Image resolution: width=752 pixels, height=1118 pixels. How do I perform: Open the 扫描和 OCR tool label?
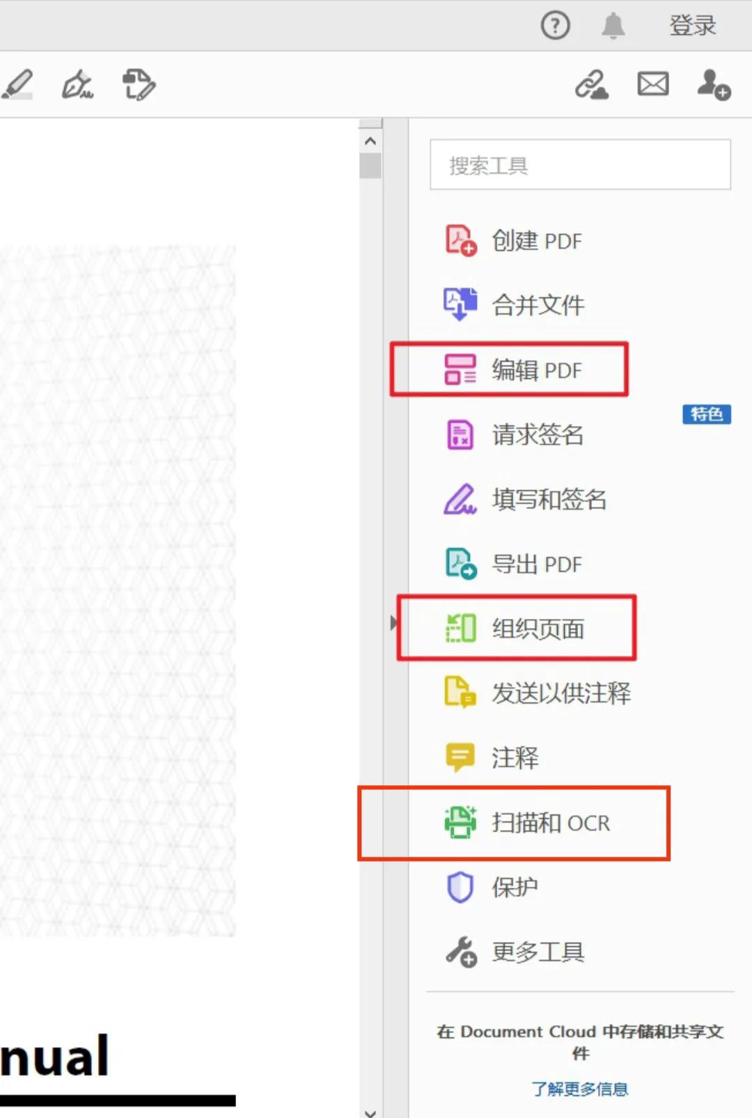point(550,823)
